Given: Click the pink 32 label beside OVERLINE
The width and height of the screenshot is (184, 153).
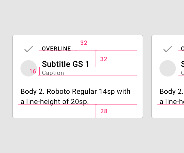Looking at the screenshot, I should tap(84, 43).
